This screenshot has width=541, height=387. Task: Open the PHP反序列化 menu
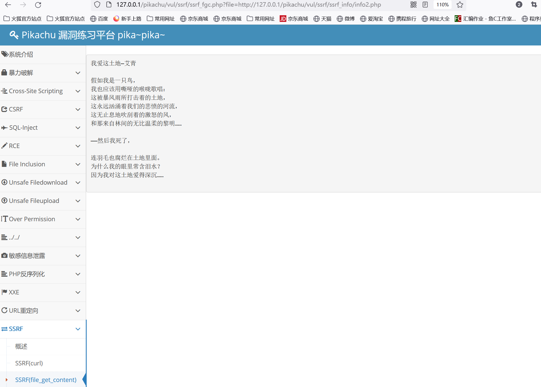pyautogui.click(x=43, y=274)
